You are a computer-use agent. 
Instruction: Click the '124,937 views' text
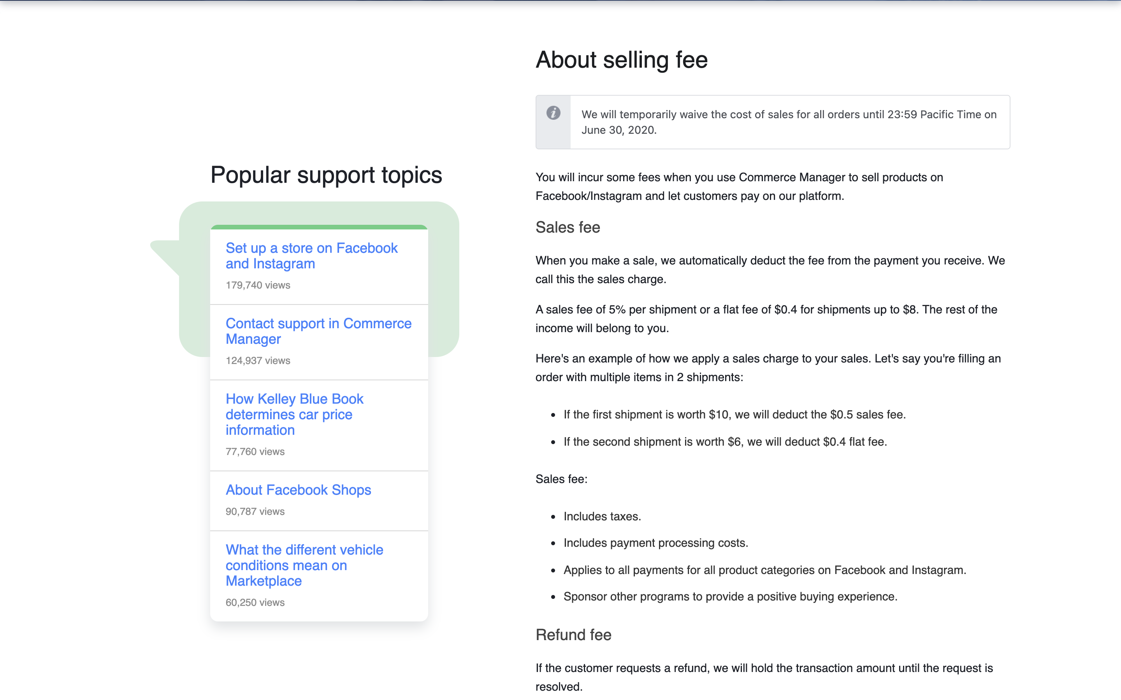pyautogui.click(x=258, y=360)
